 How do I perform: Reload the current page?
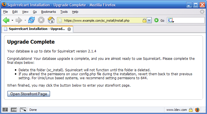pyautogui.click(x=31, y=20)
